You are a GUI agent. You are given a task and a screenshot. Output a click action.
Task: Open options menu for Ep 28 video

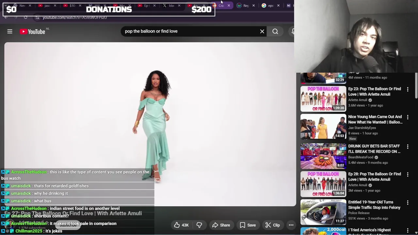coord(408,174)
